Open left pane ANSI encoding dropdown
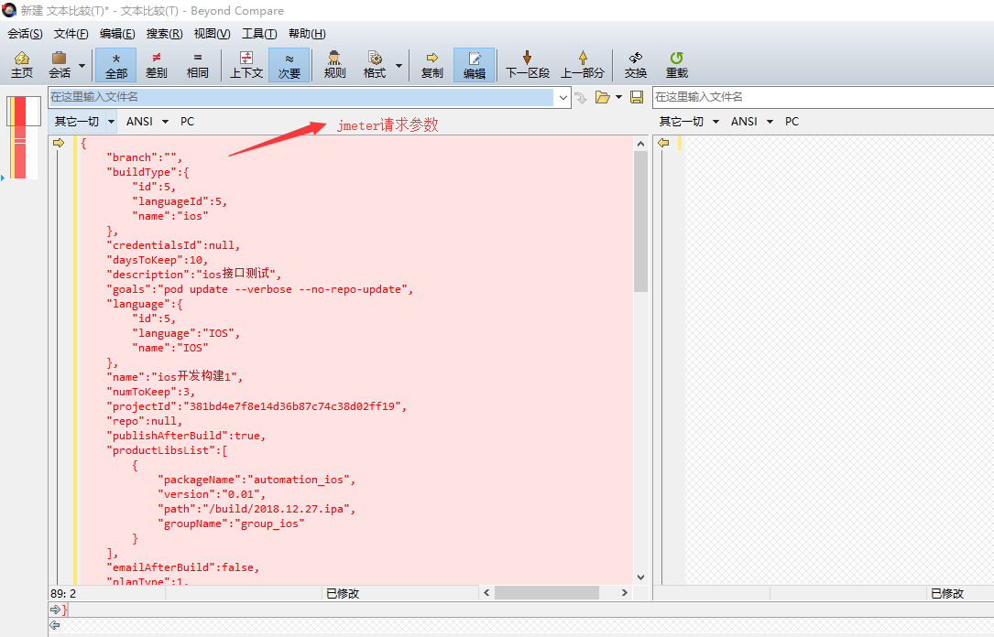Image resolution: width=994 pixels, height=637 pixels. coord(147,122)
